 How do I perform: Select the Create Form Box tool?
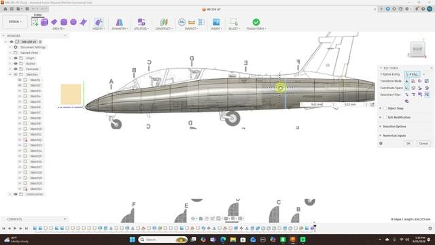[44, 22]
